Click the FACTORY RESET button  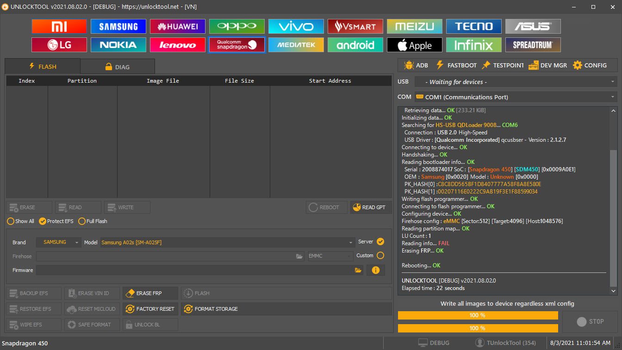[x=150, y=309]
